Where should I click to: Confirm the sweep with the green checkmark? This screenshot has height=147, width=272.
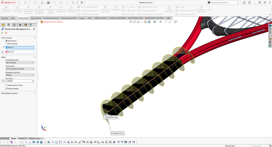pos(2,33)
